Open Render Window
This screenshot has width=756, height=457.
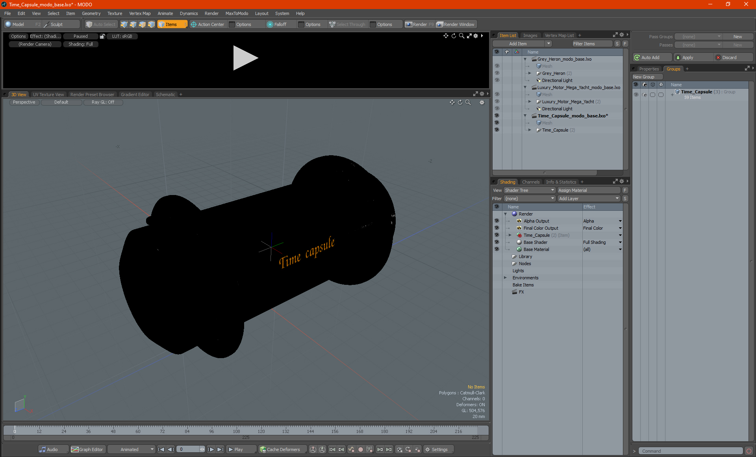pyautogui.click(x=456, y=24)
